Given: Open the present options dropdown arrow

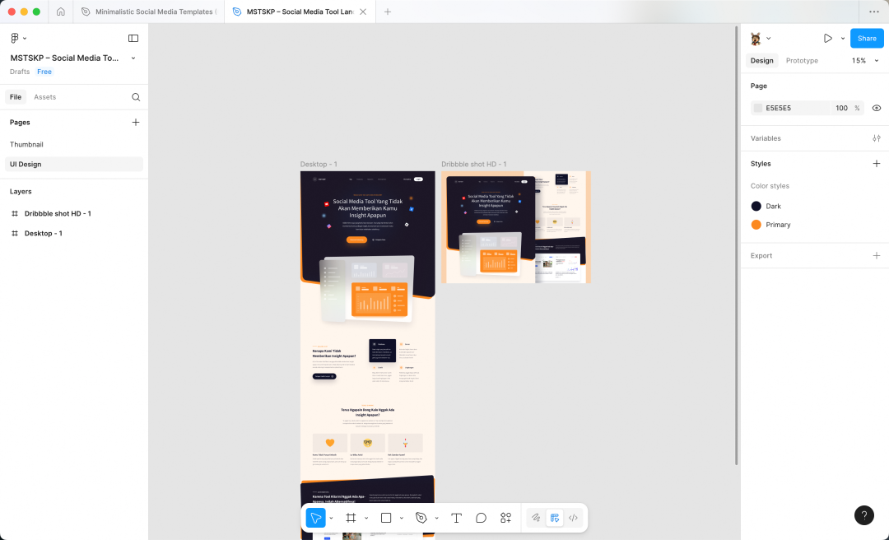Looking at the screenshot, I should point(843,38).
